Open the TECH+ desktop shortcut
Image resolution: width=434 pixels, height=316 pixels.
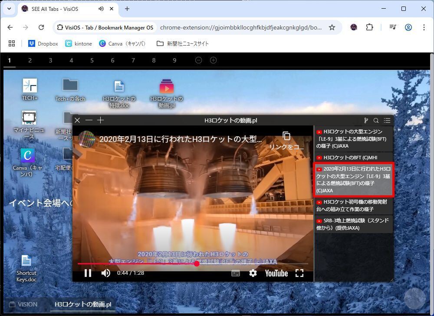[30, 89]
